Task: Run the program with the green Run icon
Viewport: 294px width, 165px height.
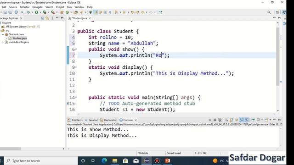Action: coord(37,12)
